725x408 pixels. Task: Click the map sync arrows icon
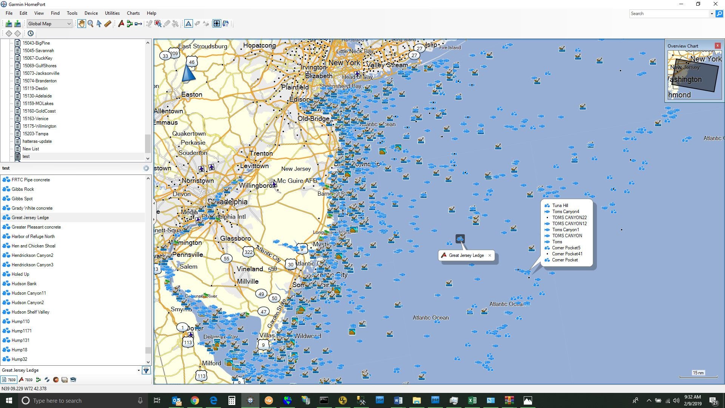coord(225,24)
